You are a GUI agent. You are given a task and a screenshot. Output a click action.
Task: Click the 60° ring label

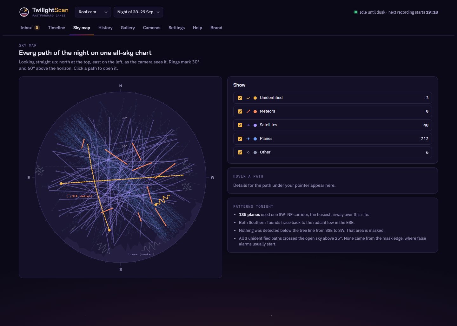point(125,146)
